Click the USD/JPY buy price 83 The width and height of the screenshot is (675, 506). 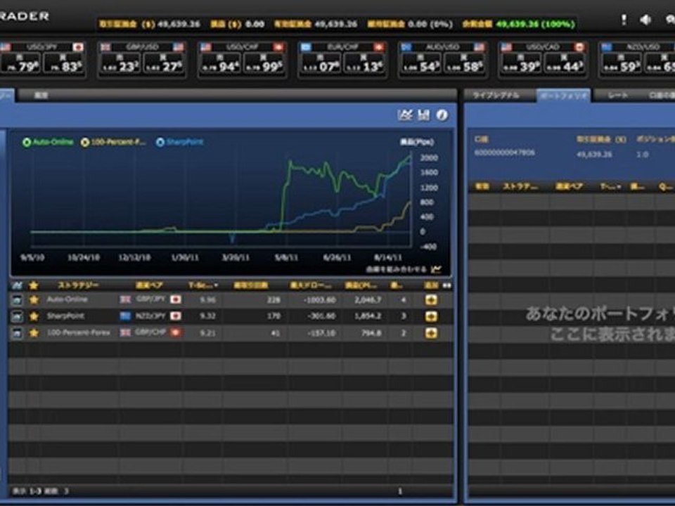tap(63, 64)
